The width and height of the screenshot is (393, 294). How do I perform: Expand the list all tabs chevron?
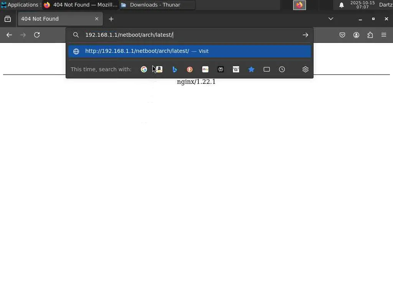coord(331,19)
